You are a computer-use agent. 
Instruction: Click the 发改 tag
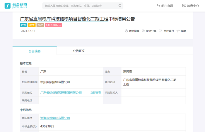click(40, 25)
